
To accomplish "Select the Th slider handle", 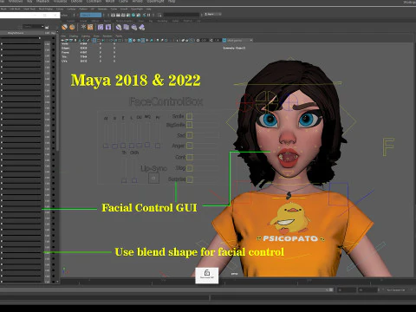I will point(124,180).
